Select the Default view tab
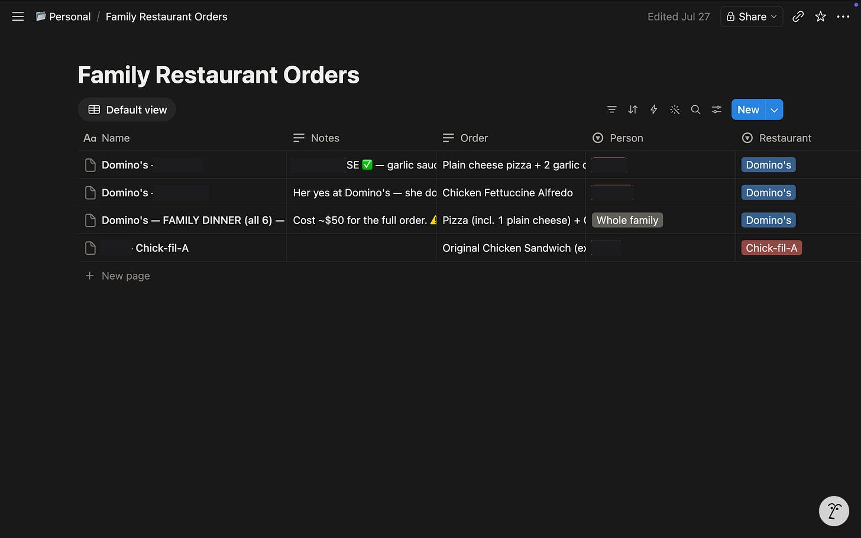The width and height of the screenshot is (861, 538). (127, 109)
